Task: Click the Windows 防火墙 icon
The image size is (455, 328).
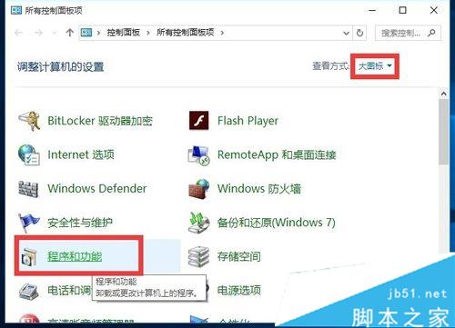Action: coord(199,189)
